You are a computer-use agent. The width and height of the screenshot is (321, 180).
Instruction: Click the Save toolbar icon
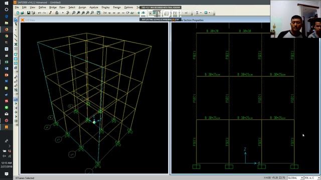pyautogui.click(x=29, y=13)
